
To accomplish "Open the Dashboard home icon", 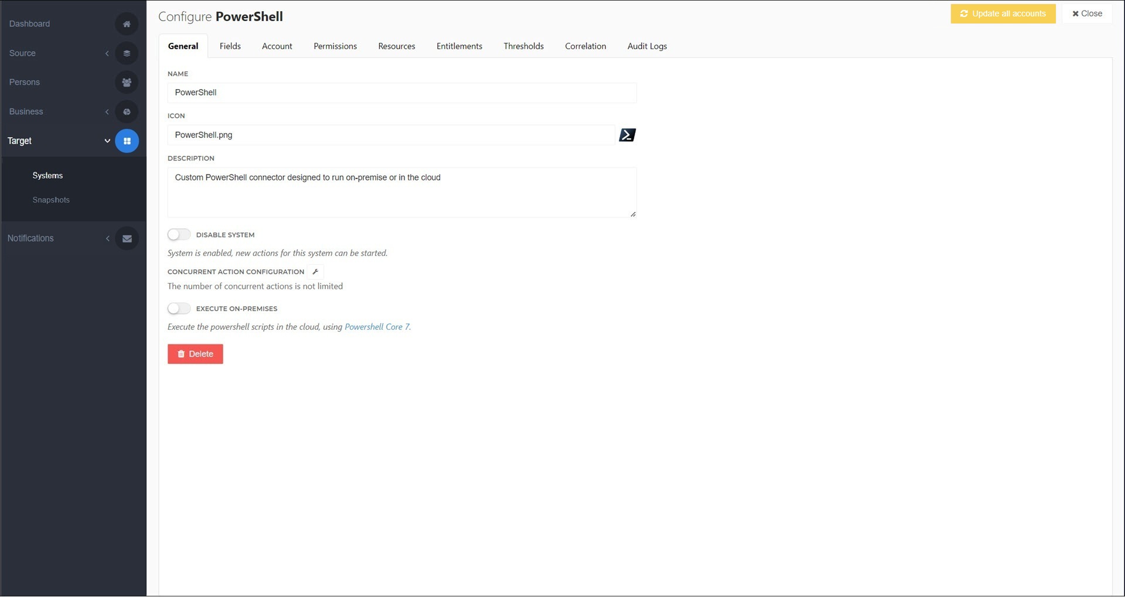I will [127, 24].
